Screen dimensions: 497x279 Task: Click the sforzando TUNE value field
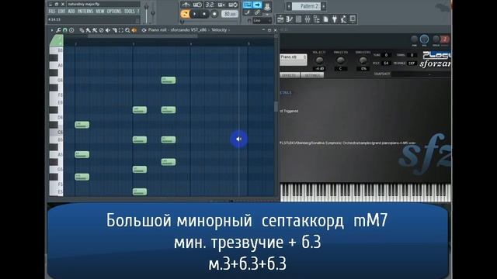click(386, 55)
